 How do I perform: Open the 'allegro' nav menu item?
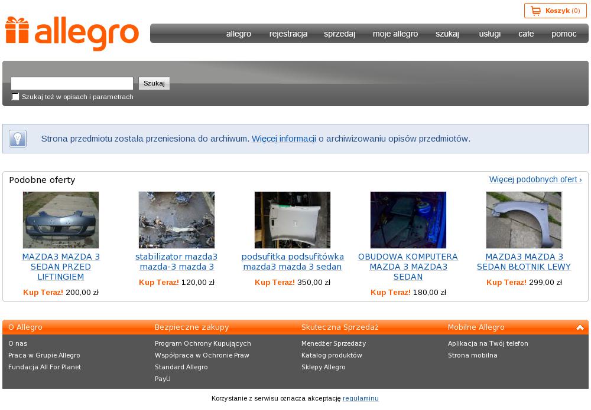239,34
